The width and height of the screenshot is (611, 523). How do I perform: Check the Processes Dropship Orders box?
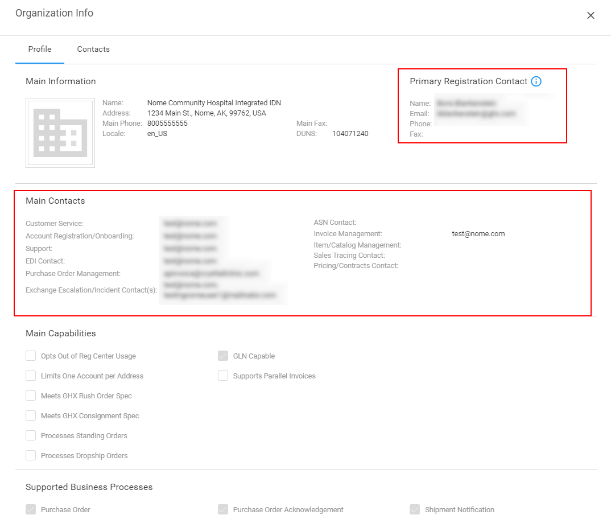point(31,456)
